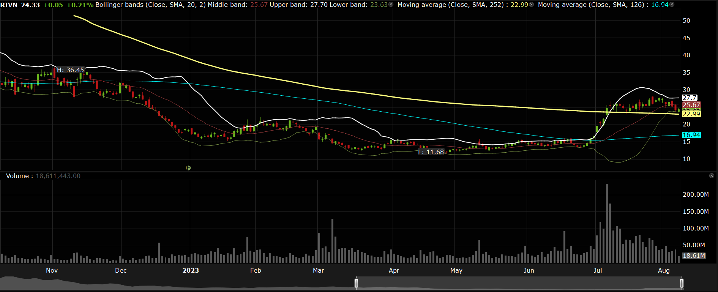Click the tallest July volume bar
718x292 pixels.
[x=607, y=223]
